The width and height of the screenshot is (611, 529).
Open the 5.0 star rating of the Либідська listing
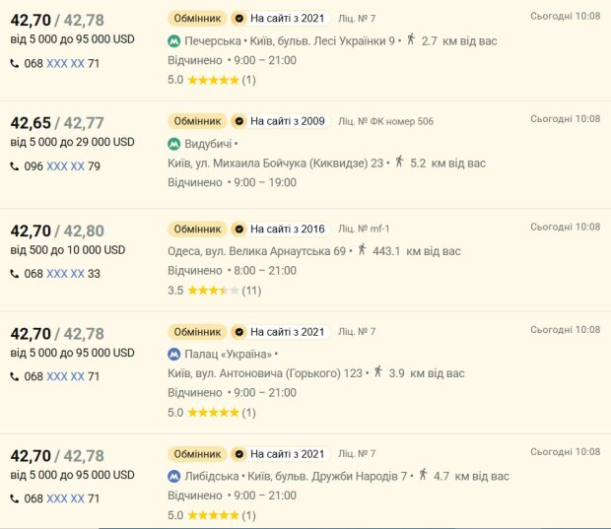coord(212,515)
